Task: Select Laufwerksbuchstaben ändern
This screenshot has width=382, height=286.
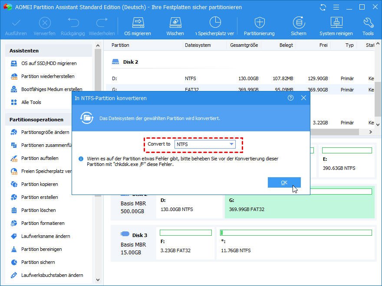Action: 47,275
